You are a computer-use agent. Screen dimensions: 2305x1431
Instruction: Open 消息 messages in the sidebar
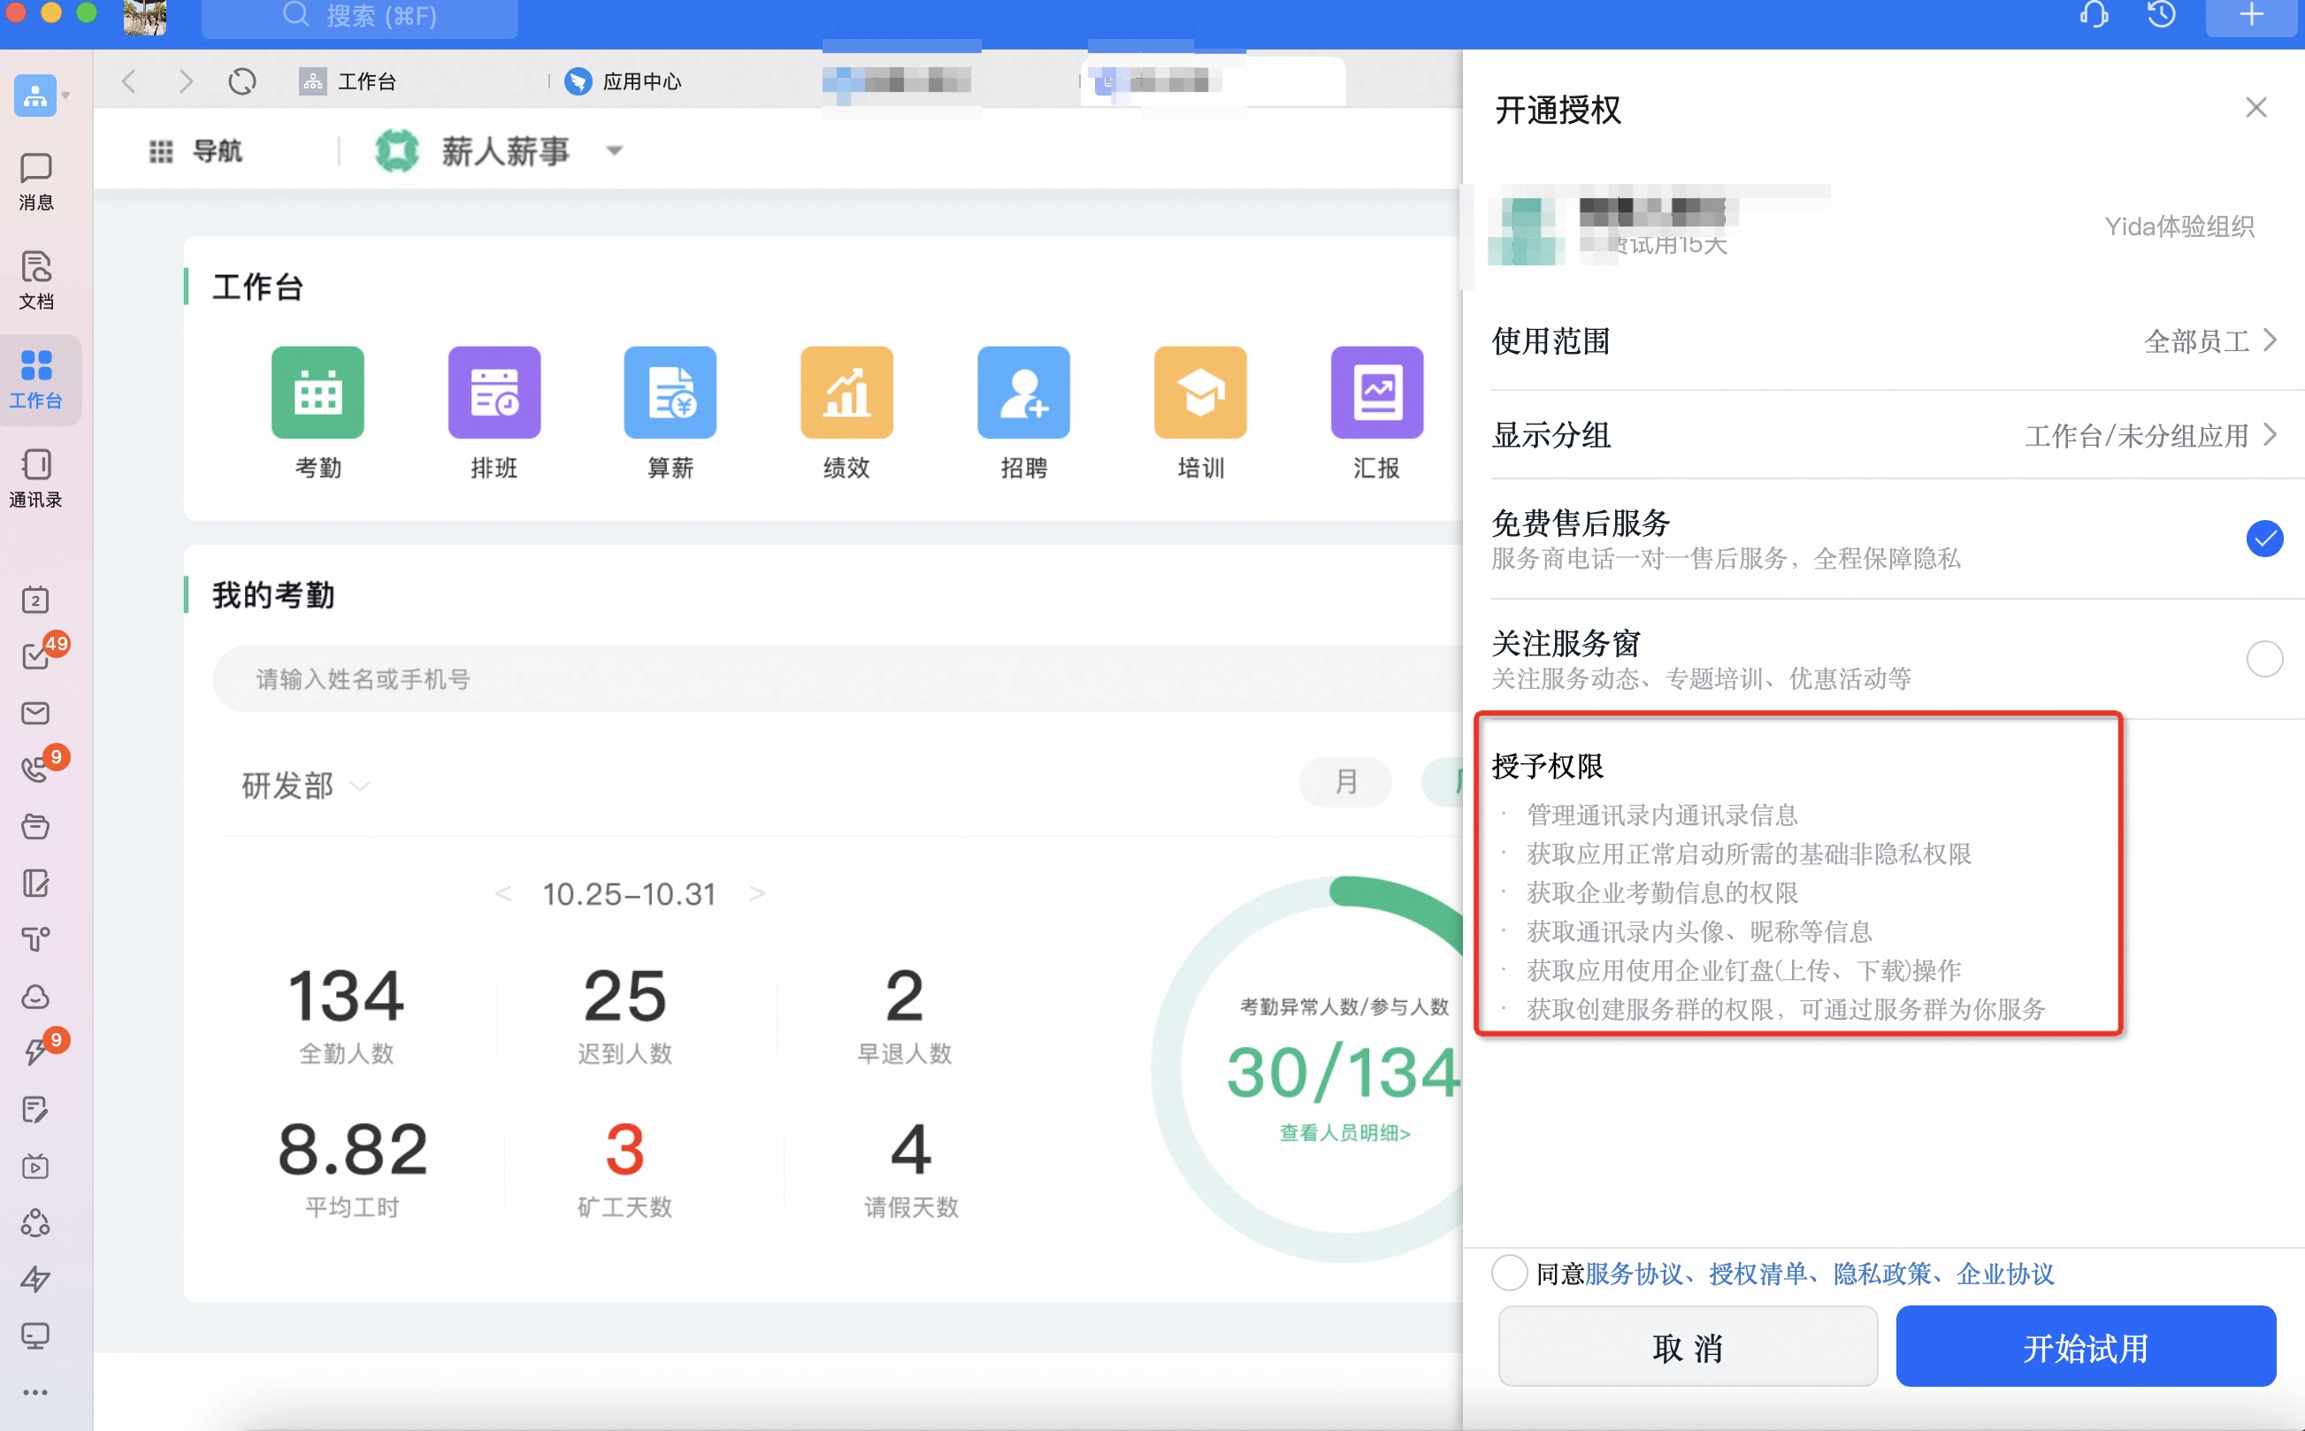(36, 181)
